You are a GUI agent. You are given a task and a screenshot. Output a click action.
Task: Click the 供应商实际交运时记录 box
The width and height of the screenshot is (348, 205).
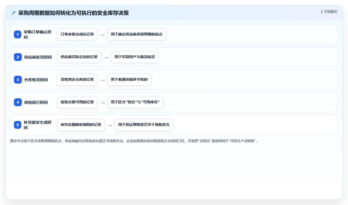coord(79,57)
